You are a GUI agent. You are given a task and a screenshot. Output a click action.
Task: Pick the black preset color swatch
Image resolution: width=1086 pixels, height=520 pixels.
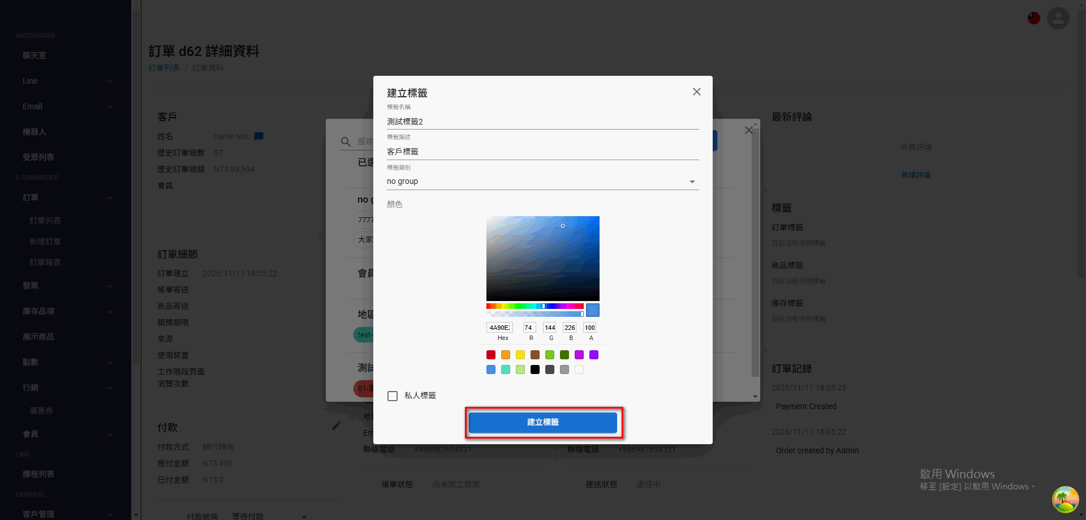535,369
